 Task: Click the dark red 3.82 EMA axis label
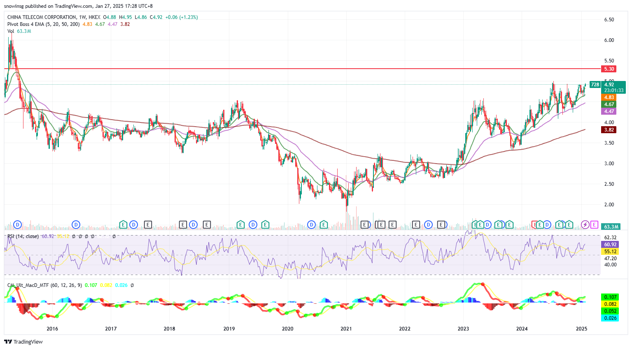pos(609,130)
